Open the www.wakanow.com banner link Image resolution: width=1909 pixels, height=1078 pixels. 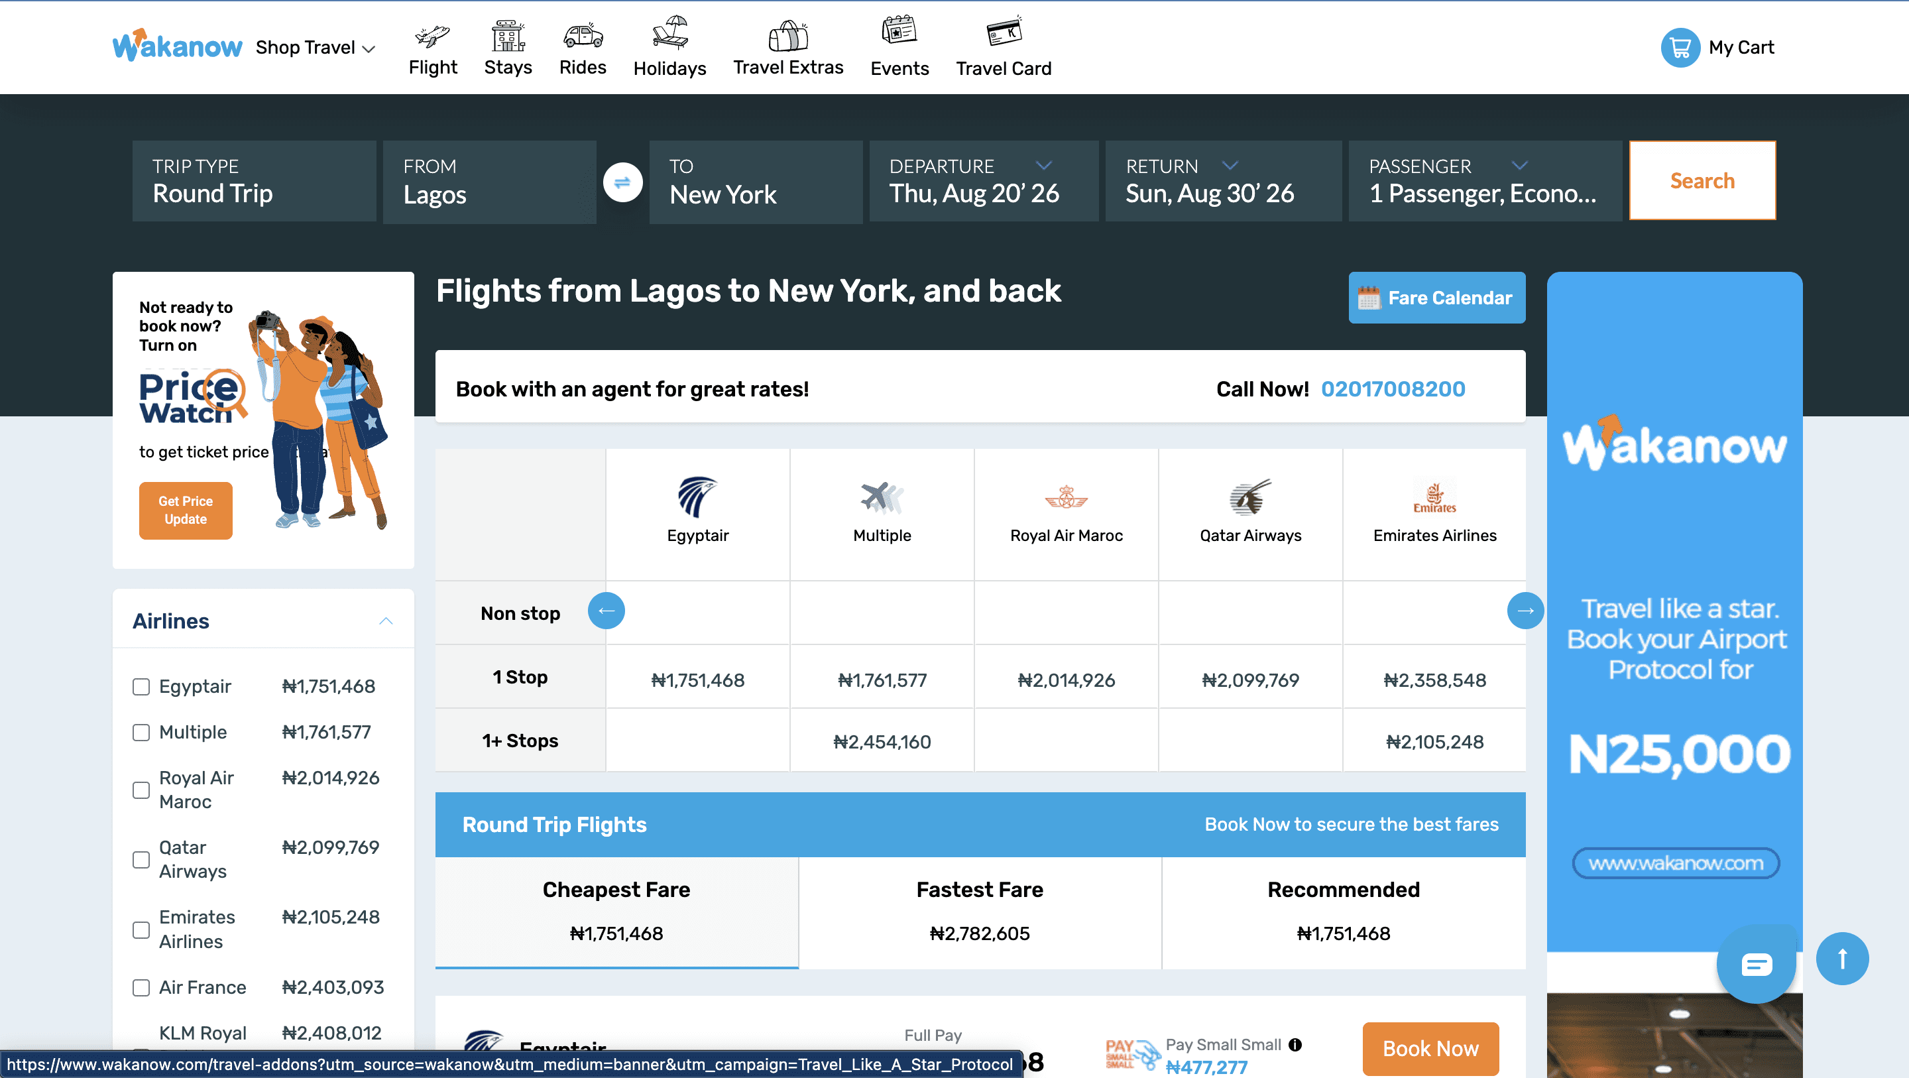point(1676,863)
